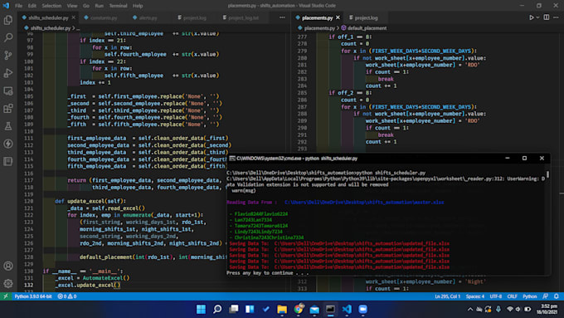Click Ln 295, Col 1 cursor position
Image resolution: width=564 pixels, height=318 pixels.
coord(447,296)
